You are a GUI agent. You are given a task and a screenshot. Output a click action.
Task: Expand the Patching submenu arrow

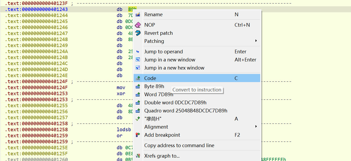[256, 41]
